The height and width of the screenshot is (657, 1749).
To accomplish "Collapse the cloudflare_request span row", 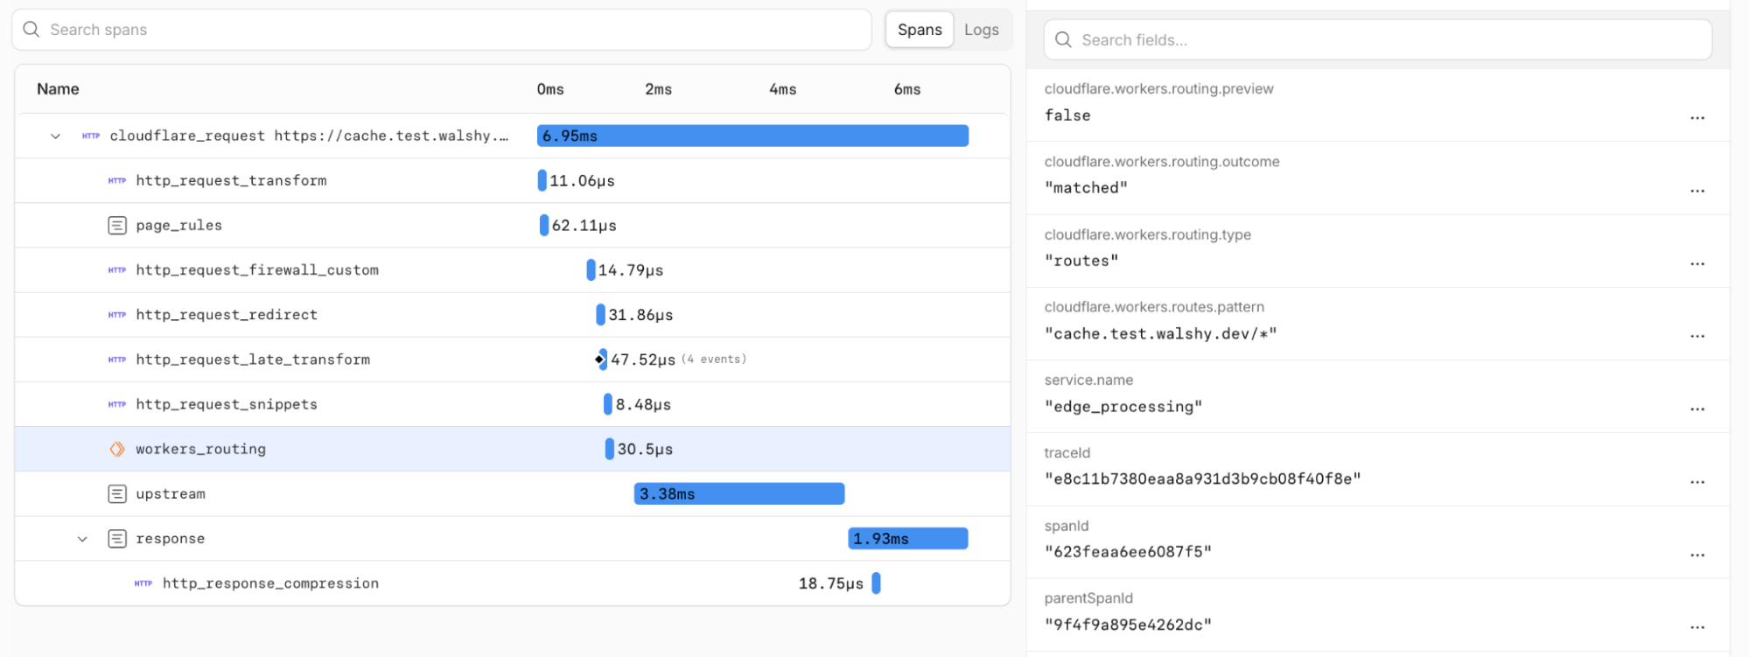I will [55, 136].
